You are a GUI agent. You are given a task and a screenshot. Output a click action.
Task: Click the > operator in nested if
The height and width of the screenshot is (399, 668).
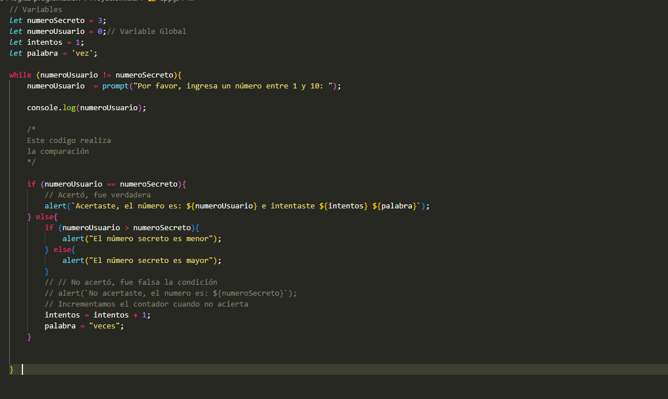coord(127,228)
